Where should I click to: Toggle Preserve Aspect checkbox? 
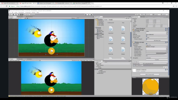(x=147, y=39)
